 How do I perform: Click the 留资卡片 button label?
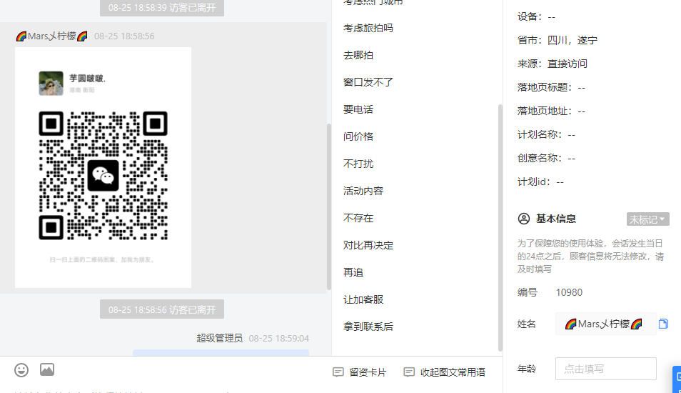(x=368, y=372)
